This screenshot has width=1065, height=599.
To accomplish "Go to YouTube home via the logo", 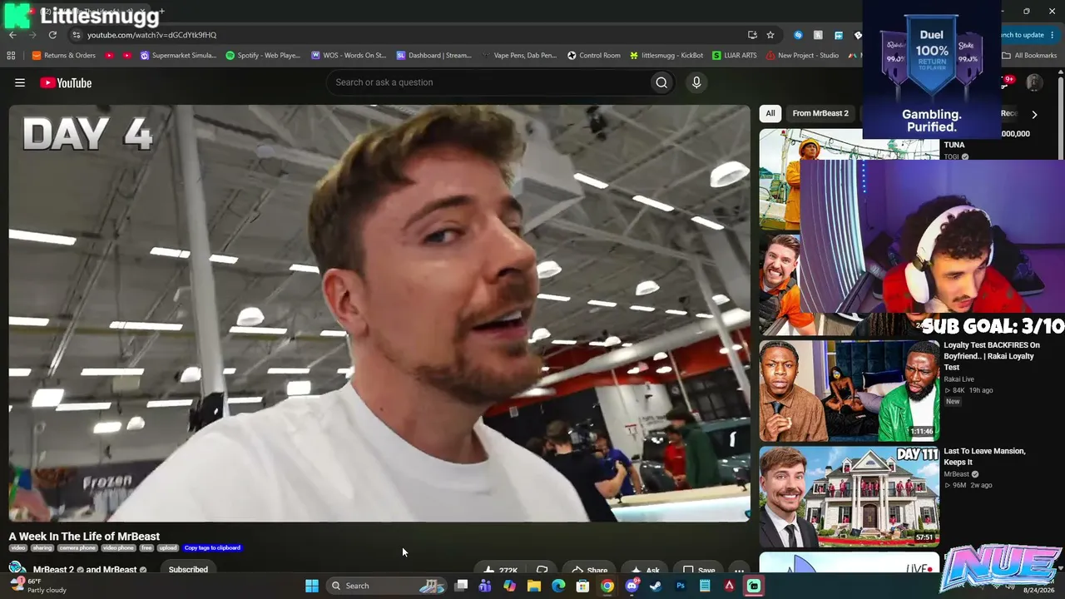I will click(66, 82).
